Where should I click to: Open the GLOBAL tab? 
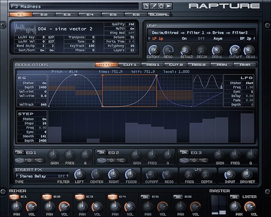159,14
